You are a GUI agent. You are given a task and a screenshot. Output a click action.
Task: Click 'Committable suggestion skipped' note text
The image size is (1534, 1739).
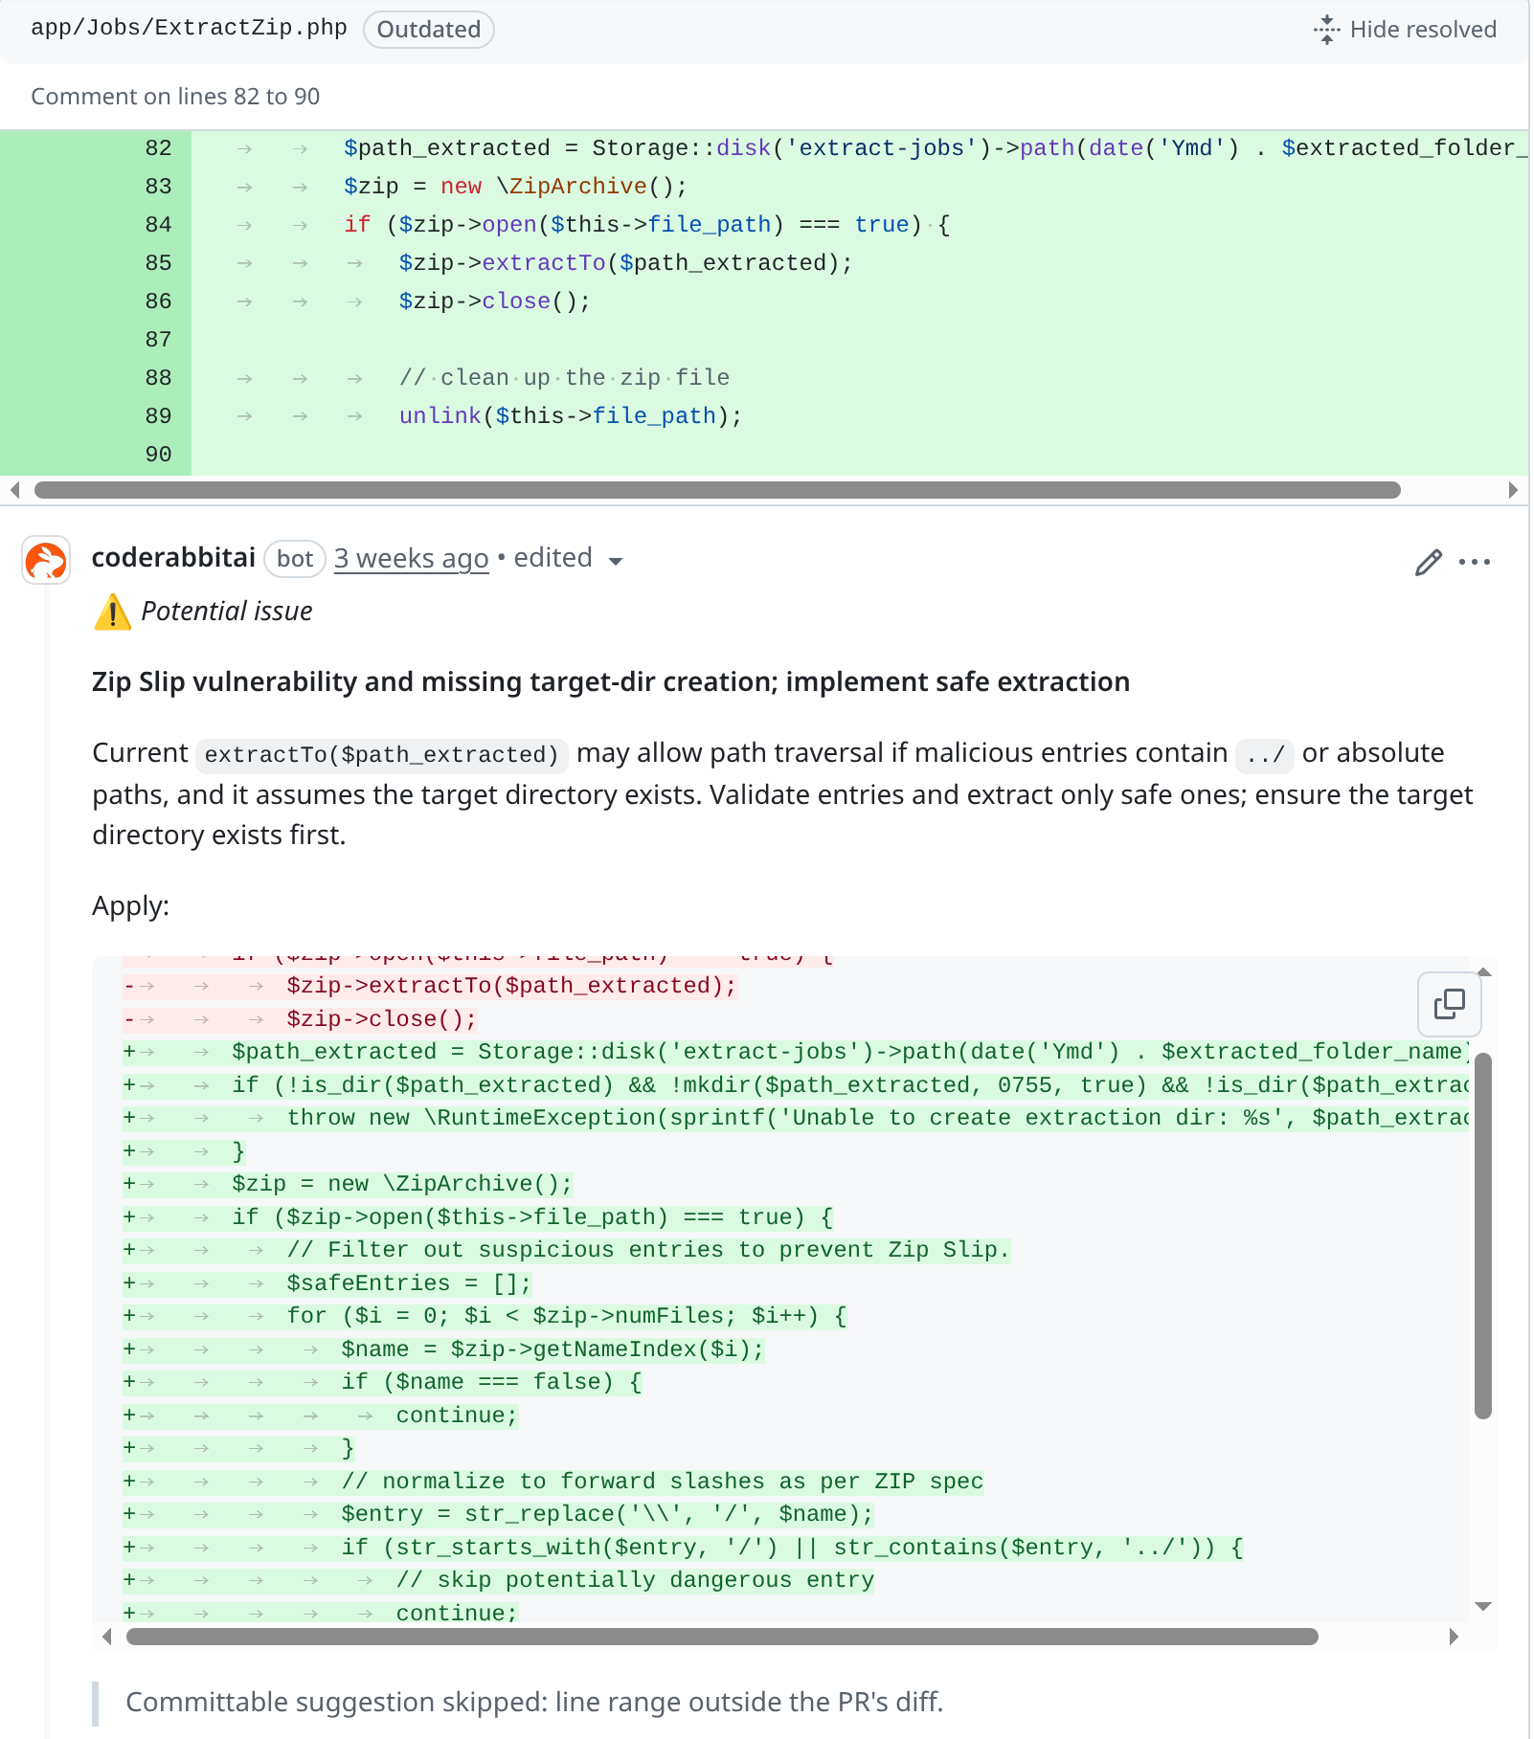point(534,1702)
